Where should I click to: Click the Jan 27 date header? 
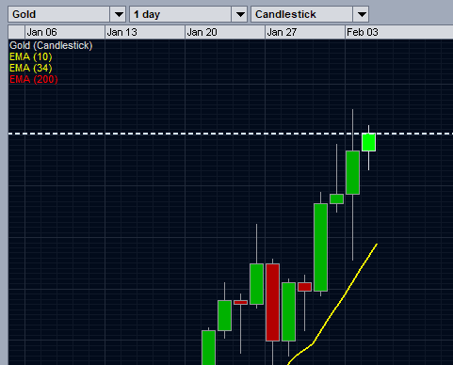(305, 32)
